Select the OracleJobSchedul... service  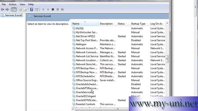[87, 84]
